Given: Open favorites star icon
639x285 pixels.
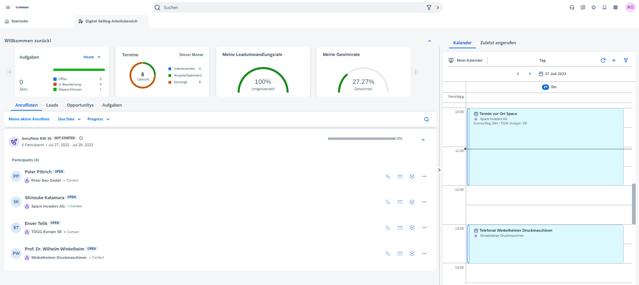Looking at the screenshot, I should click(594, 7).
